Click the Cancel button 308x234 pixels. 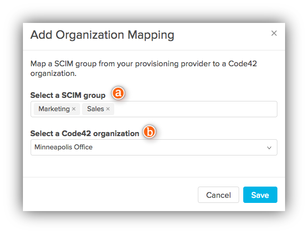pyautogui.click(x=218, y=195)
